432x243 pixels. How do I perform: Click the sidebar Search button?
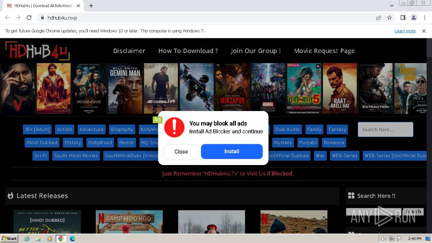(413, 212)
